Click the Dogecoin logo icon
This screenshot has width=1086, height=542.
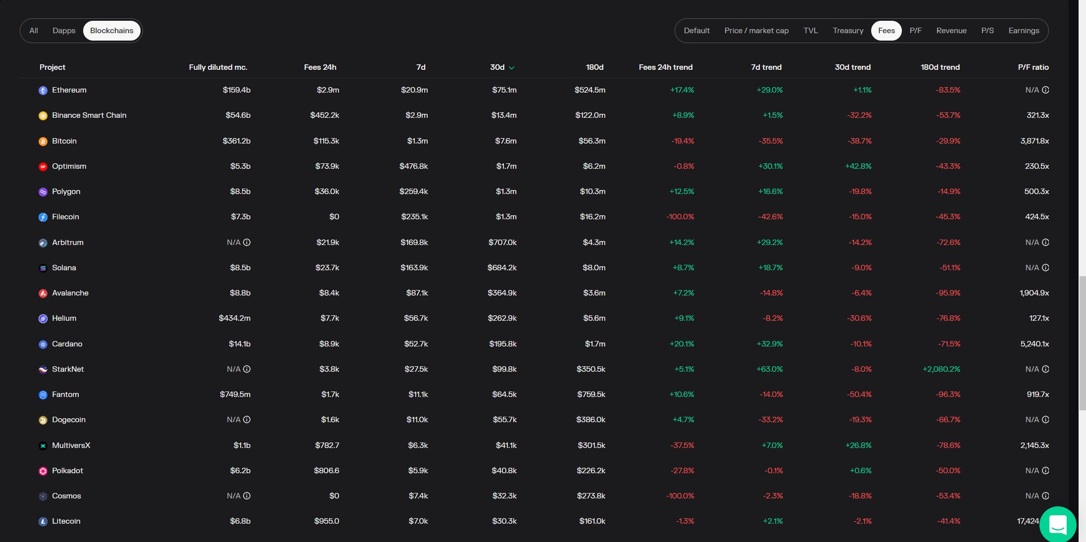tap(43, 420)
